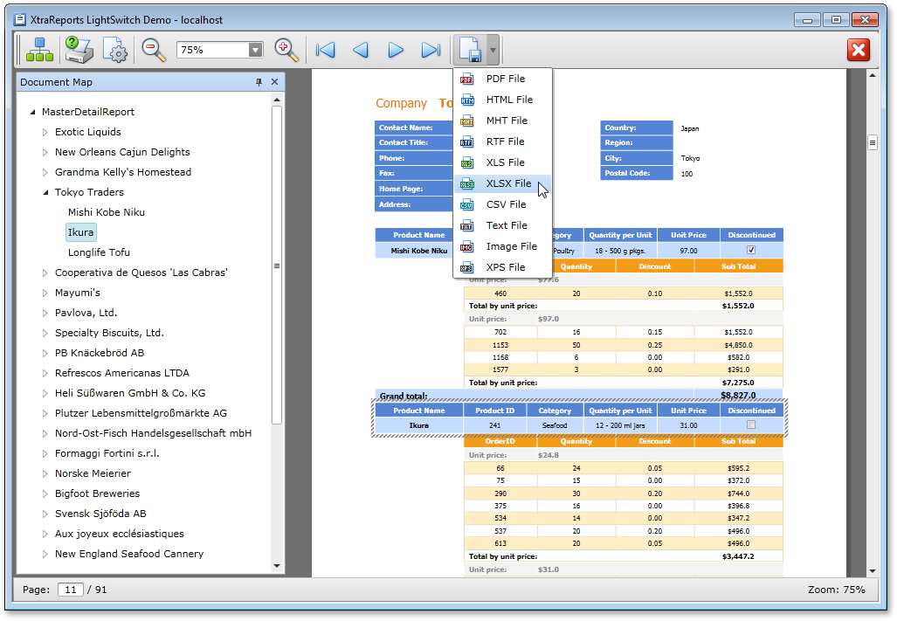
Task: Expand the Exotic Liquids tree node
Action: click(45, 133)
